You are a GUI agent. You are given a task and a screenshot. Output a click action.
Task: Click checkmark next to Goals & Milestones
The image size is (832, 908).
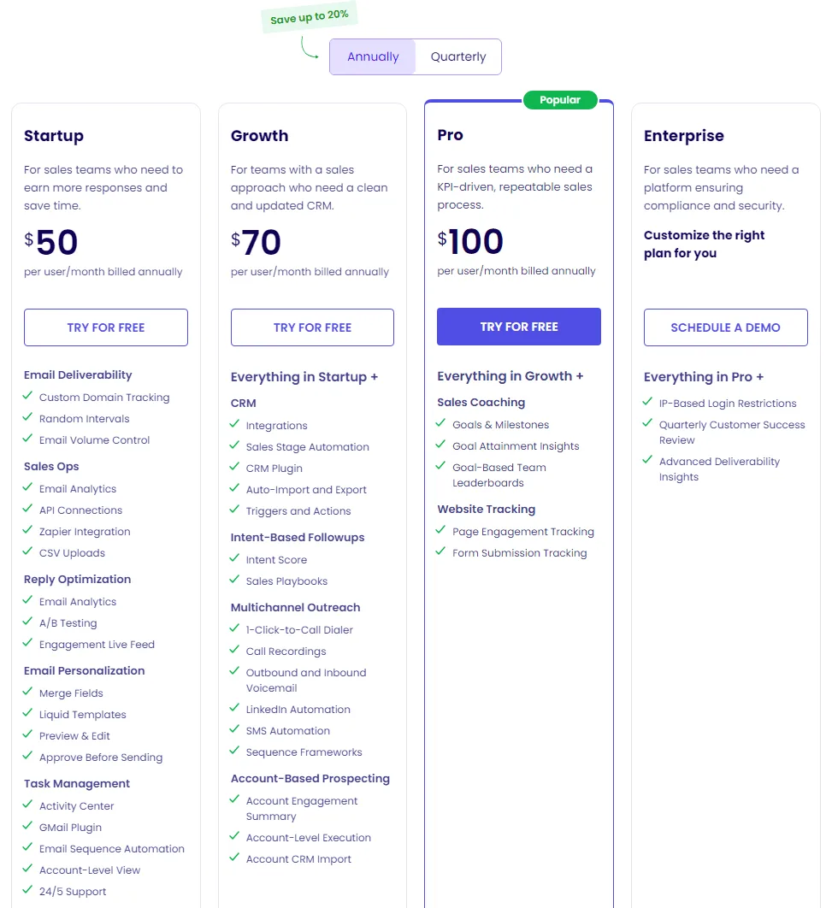442,424
